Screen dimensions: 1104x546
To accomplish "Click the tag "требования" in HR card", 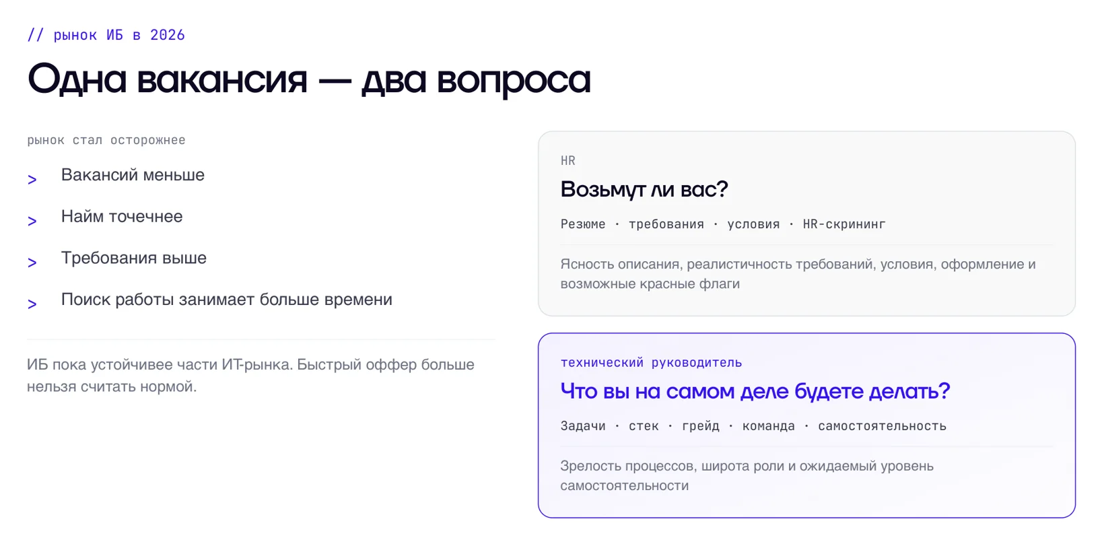I will tap(666, 224).
